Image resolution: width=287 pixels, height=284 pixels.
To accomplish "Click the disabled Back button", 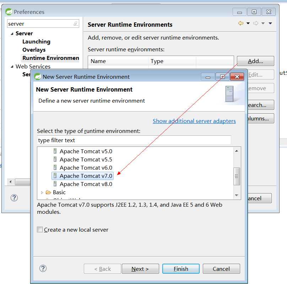I will (103, 269).
